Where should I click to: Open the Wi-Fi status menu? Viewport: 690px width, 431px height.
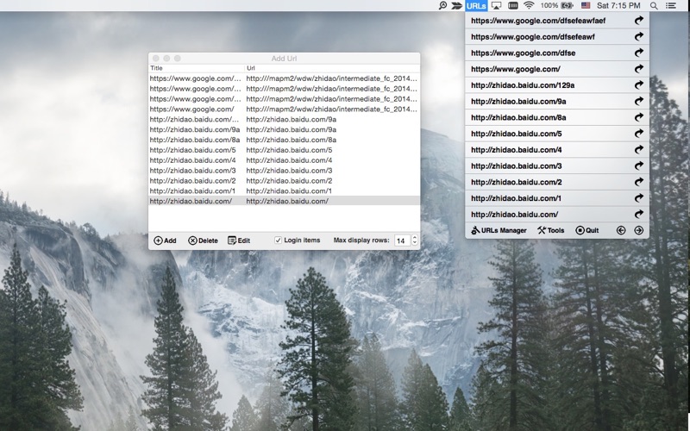point(529,5)
